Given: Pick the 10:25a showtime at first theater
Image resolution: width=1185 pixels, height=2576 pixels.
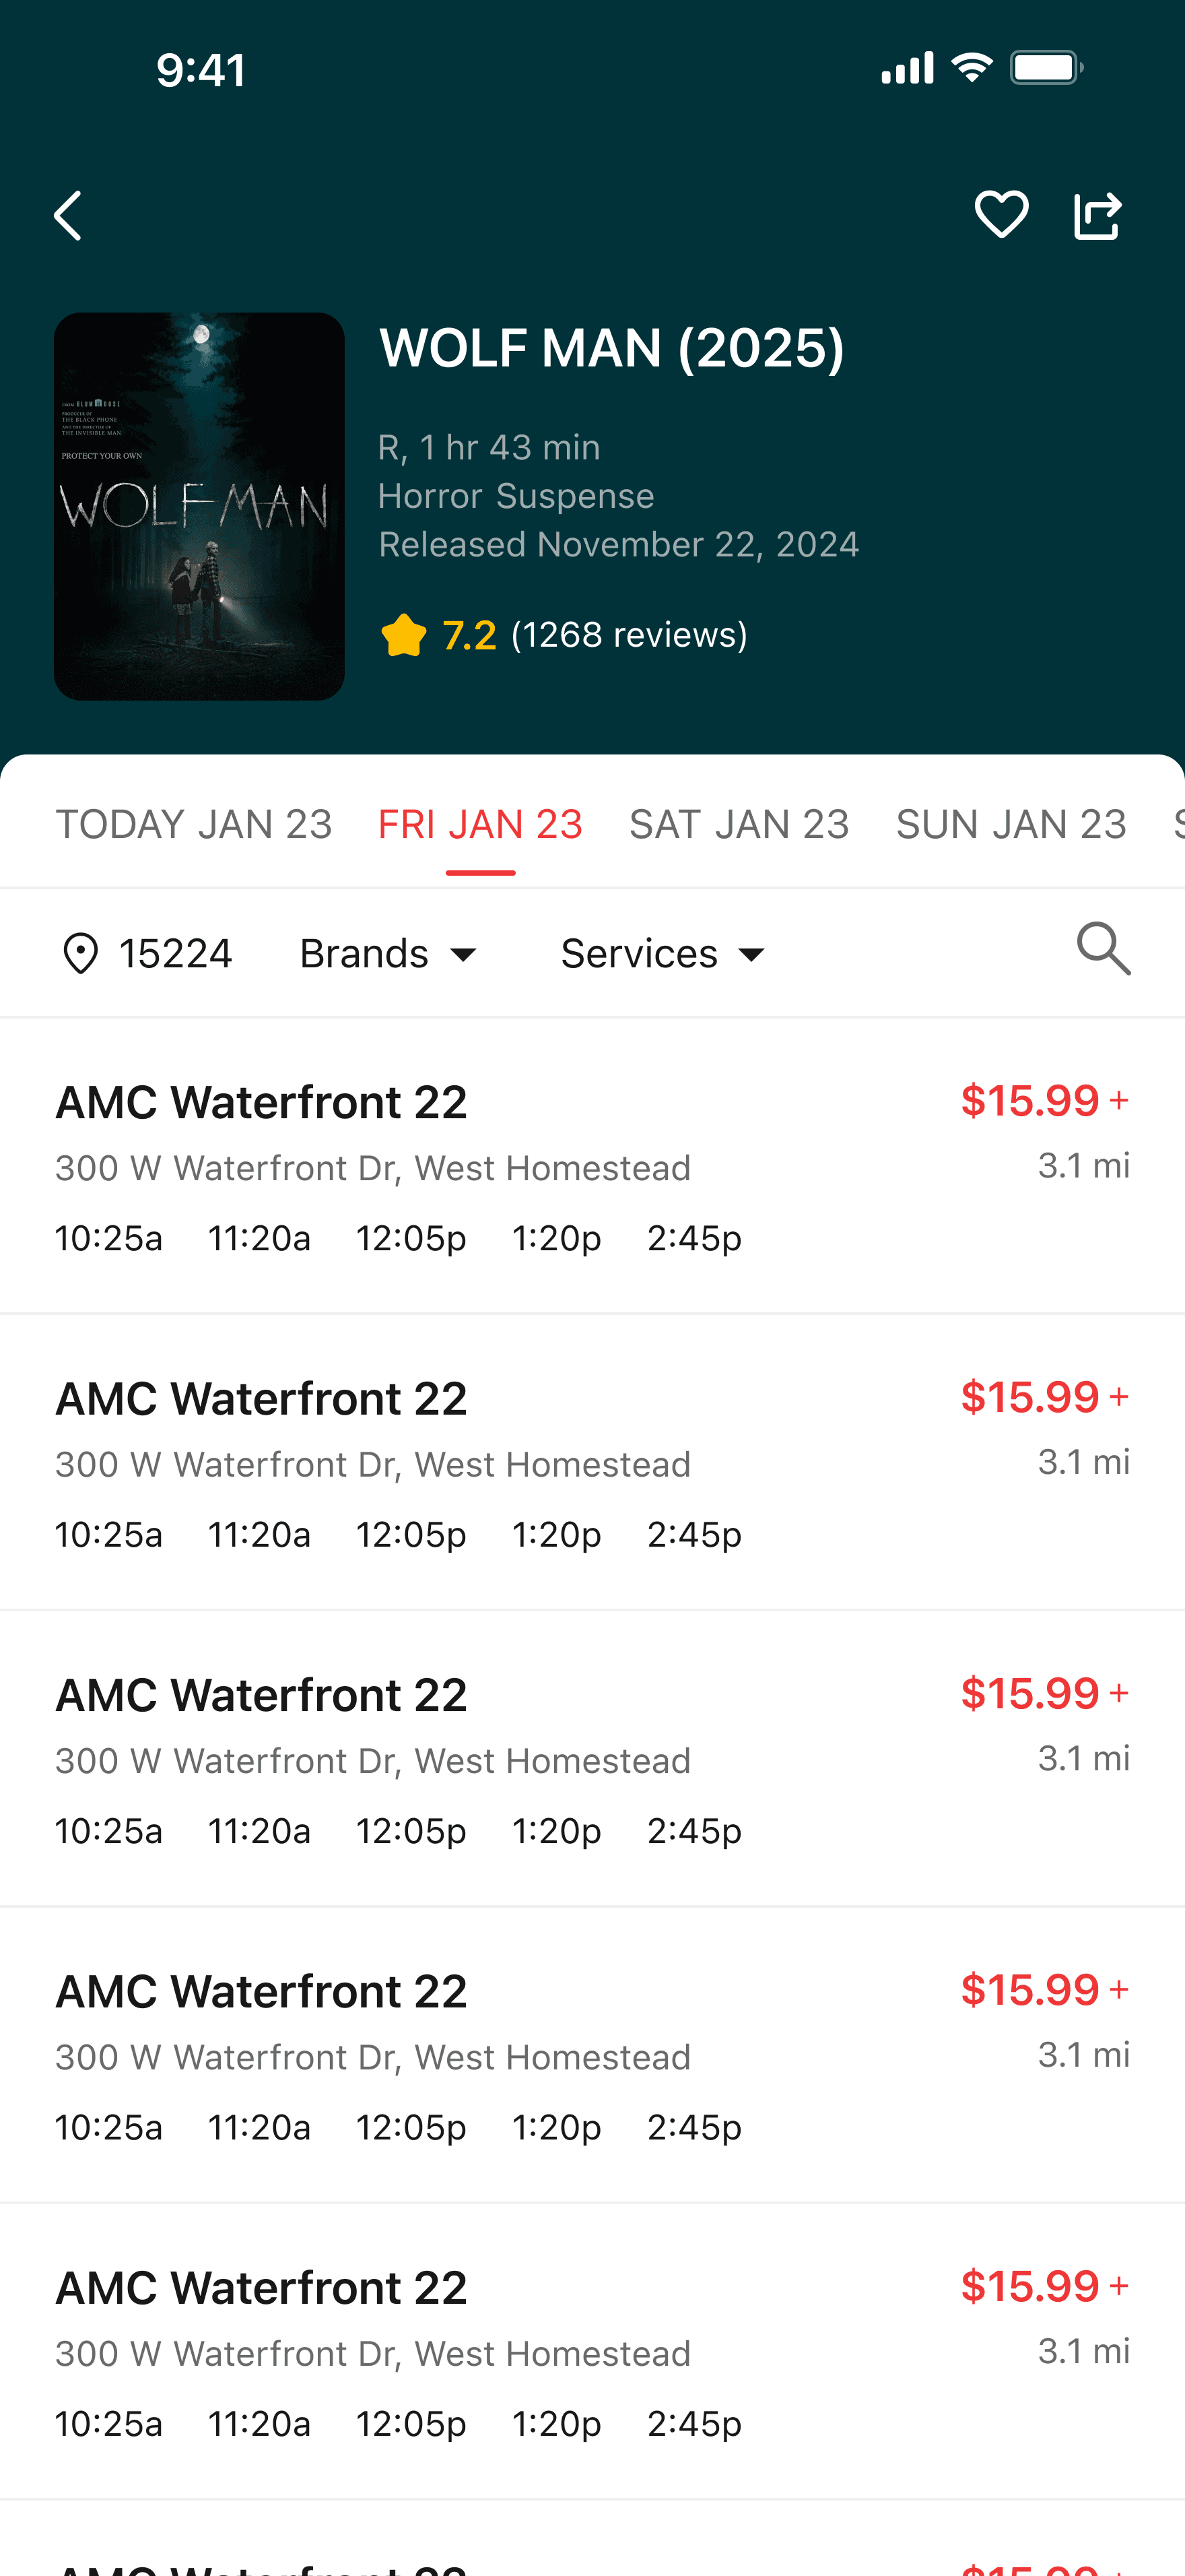Looking at the screenshot, I should pos(109,1238).
